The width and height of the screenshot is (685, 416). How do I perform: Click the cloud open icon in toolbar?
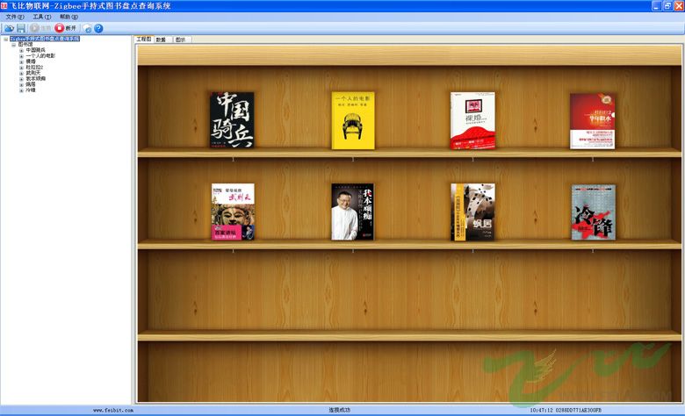(x=9, y=28)
